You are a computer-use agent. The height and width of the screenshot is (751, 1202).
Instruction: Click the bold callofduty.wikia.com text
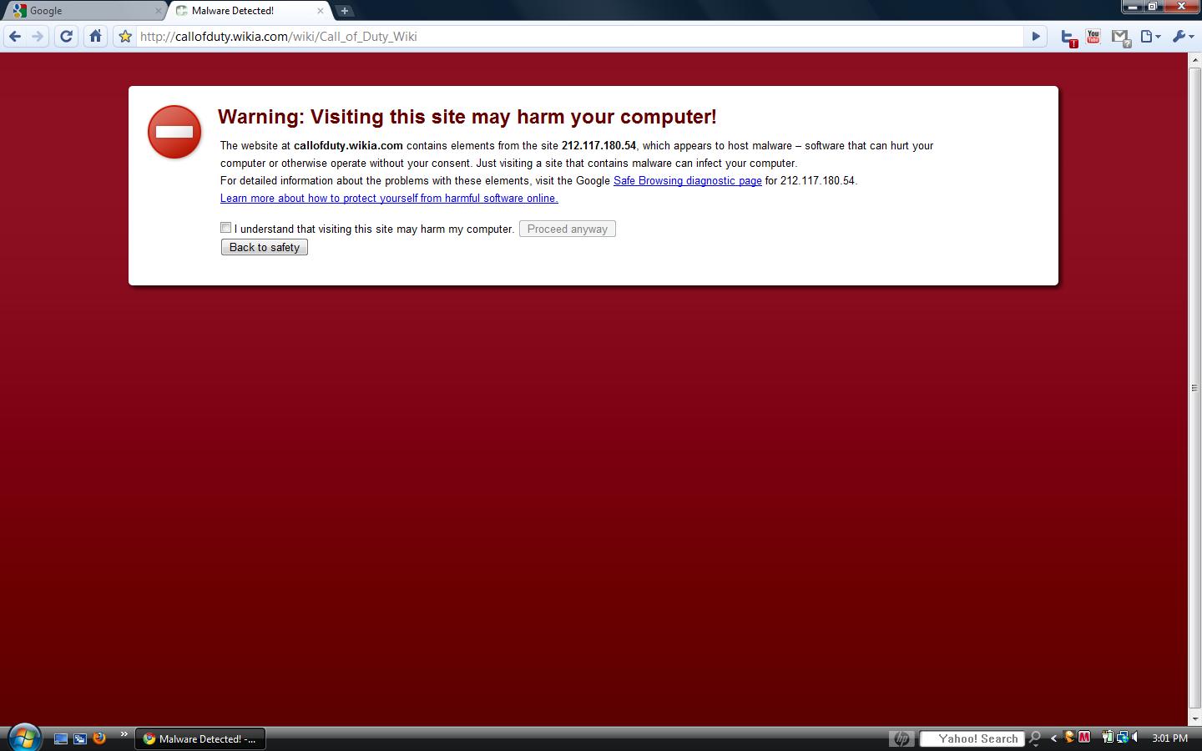pyautogui.click(x=348, y=145)
